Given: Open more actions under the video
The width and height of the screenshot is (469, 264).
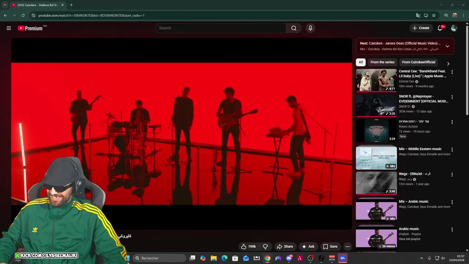Looking at the screenshot, I should click(x=347, y=246).
